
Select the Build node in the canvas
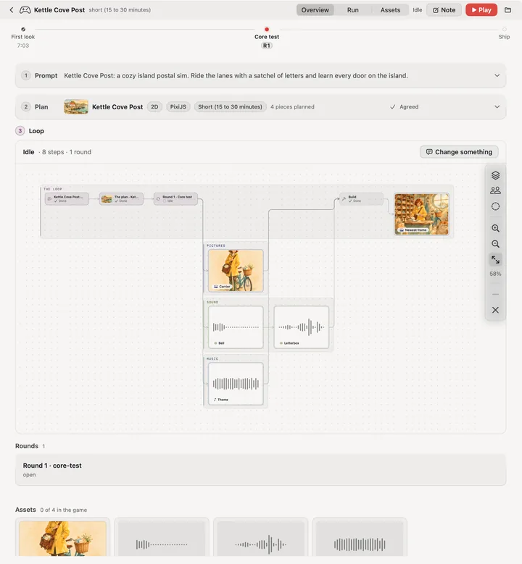361,199
